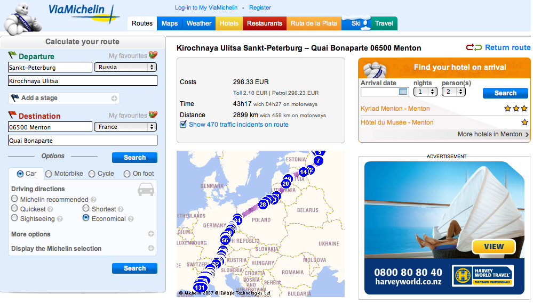Viewport: 533px width, 303px height.
Task: Expand the More options section
Action: [x=151, y=234]
